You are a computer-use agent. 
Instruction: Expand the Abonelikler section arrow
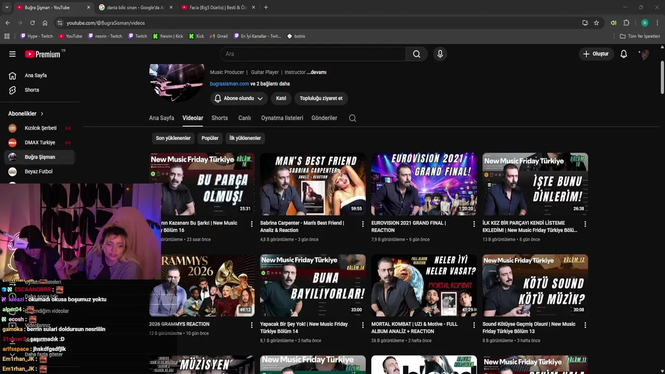click(42, 114)
